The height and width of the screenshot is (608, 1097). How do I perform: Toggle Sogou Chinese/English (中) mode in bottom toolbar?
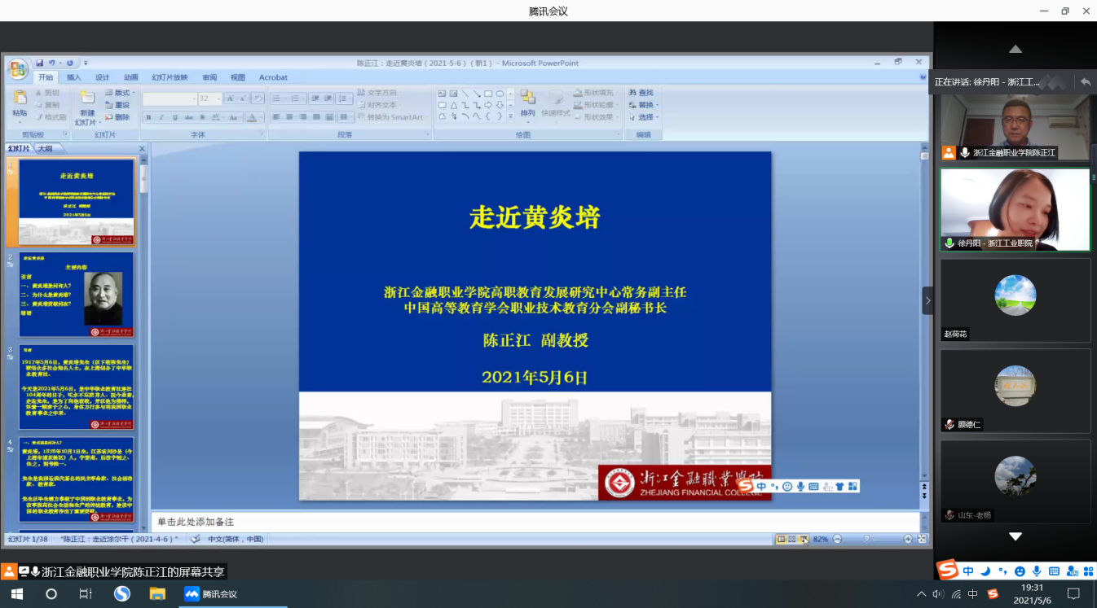[968, 571]
